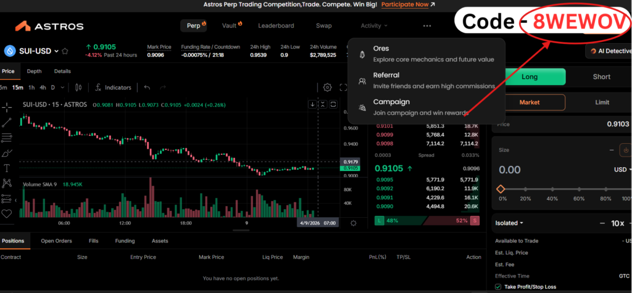Select the 1h timeframe
The width and height of the screenshot is (632, 293).
point(31,88)
